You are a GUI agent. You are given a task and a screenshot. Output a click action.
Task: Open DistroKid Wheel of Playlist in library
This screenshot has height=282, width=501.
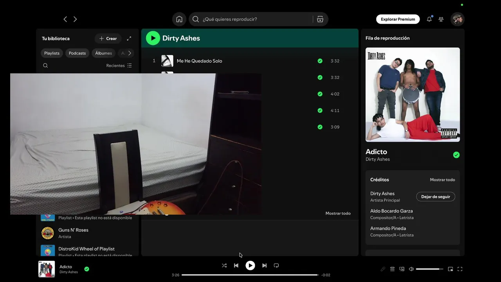88,251
